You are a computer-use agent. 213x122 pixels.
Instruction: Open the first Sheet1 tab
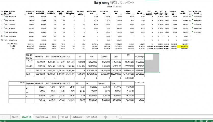pos(15,117)
